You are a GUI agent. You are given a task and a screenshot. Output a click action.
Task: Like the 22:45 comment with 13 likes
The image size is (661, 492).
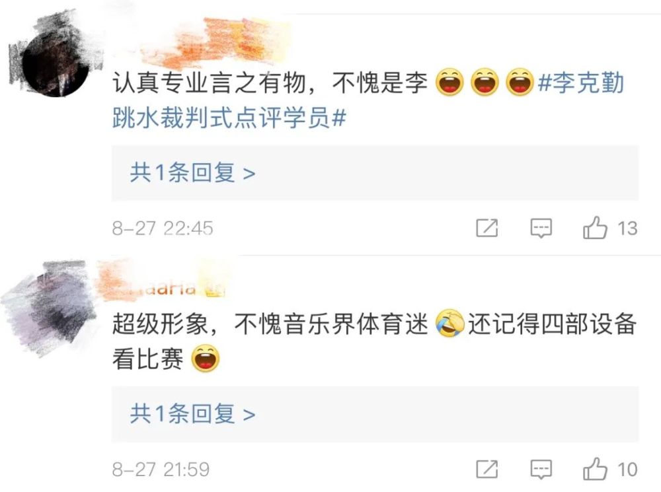[x=595, y=228]
